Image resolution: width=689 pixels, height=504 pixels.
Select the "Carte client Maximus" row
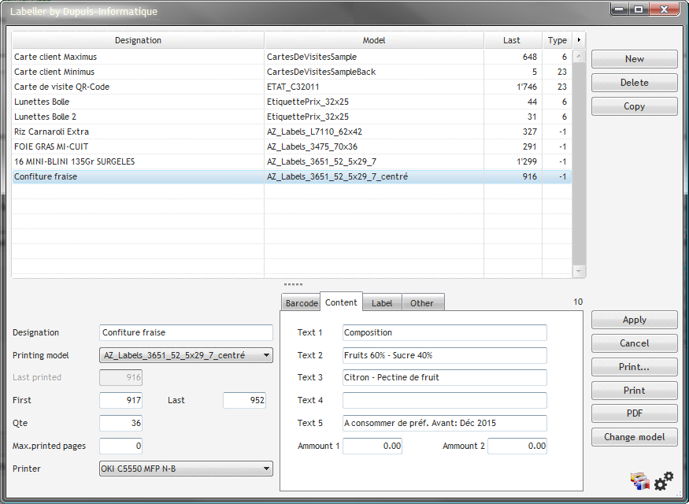point(292,57)
